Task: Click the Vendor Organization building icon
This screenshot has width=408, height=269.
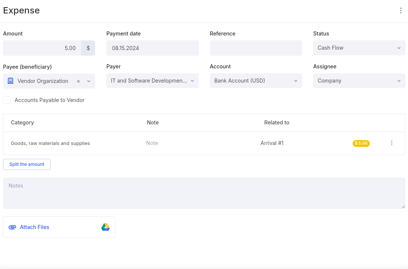Action: tap(10, 81)
